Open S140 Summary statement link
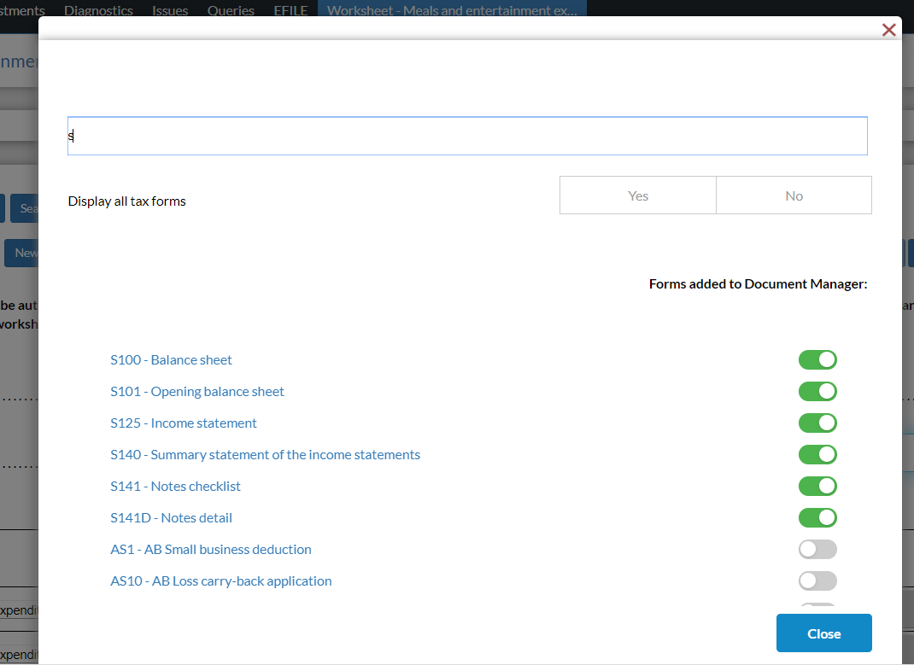The image size is (914, 665). pos(265,455)
